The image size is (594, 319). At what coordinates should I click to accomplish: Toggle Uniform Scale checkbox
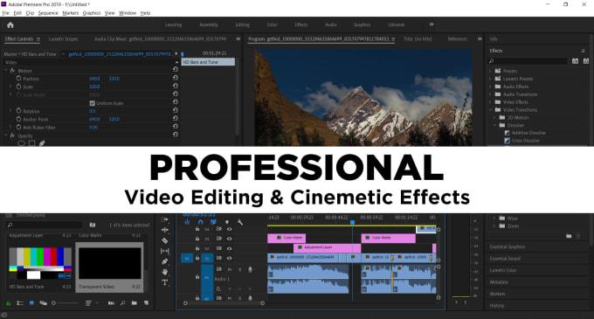(92, 103)
